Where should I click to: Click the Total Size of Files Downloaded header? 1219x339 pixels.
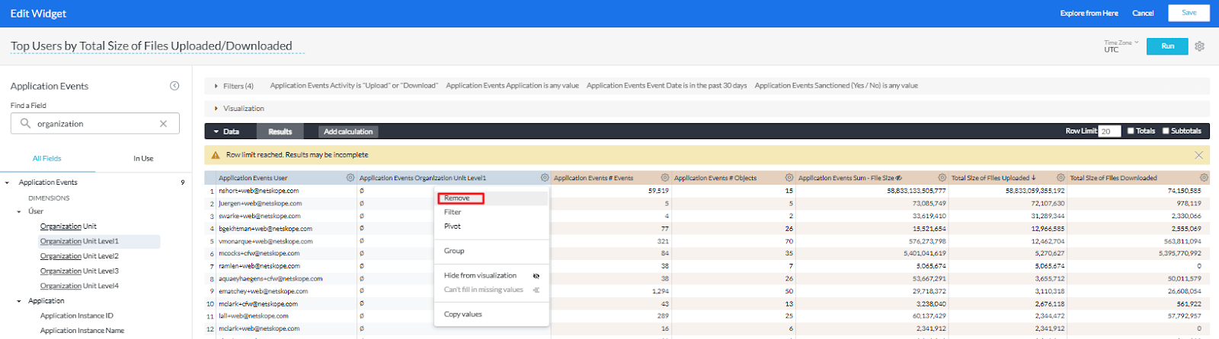point(1113,178)
